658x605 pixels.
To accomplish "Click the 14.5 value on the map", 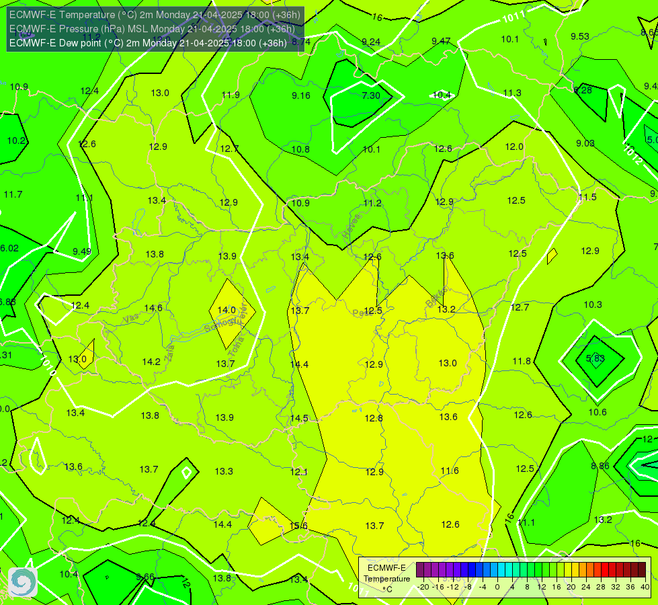I will click(299, 419).
